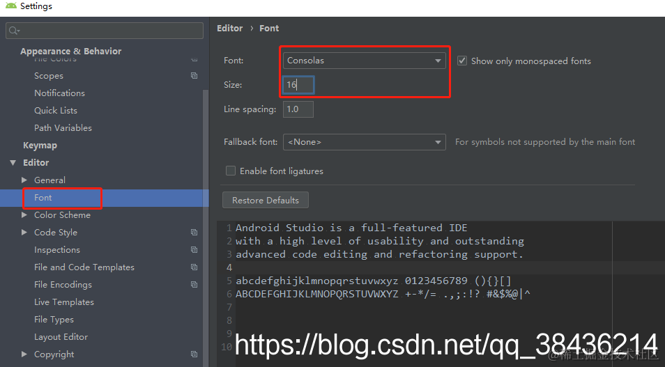This screenshot has width=665, height=367.
Task: Open Layout Editor settings
Action: tap(61, 337)
